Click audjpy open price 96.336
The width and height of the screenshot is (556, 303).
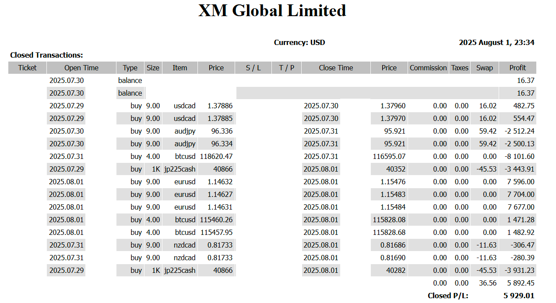pos(222,131)
